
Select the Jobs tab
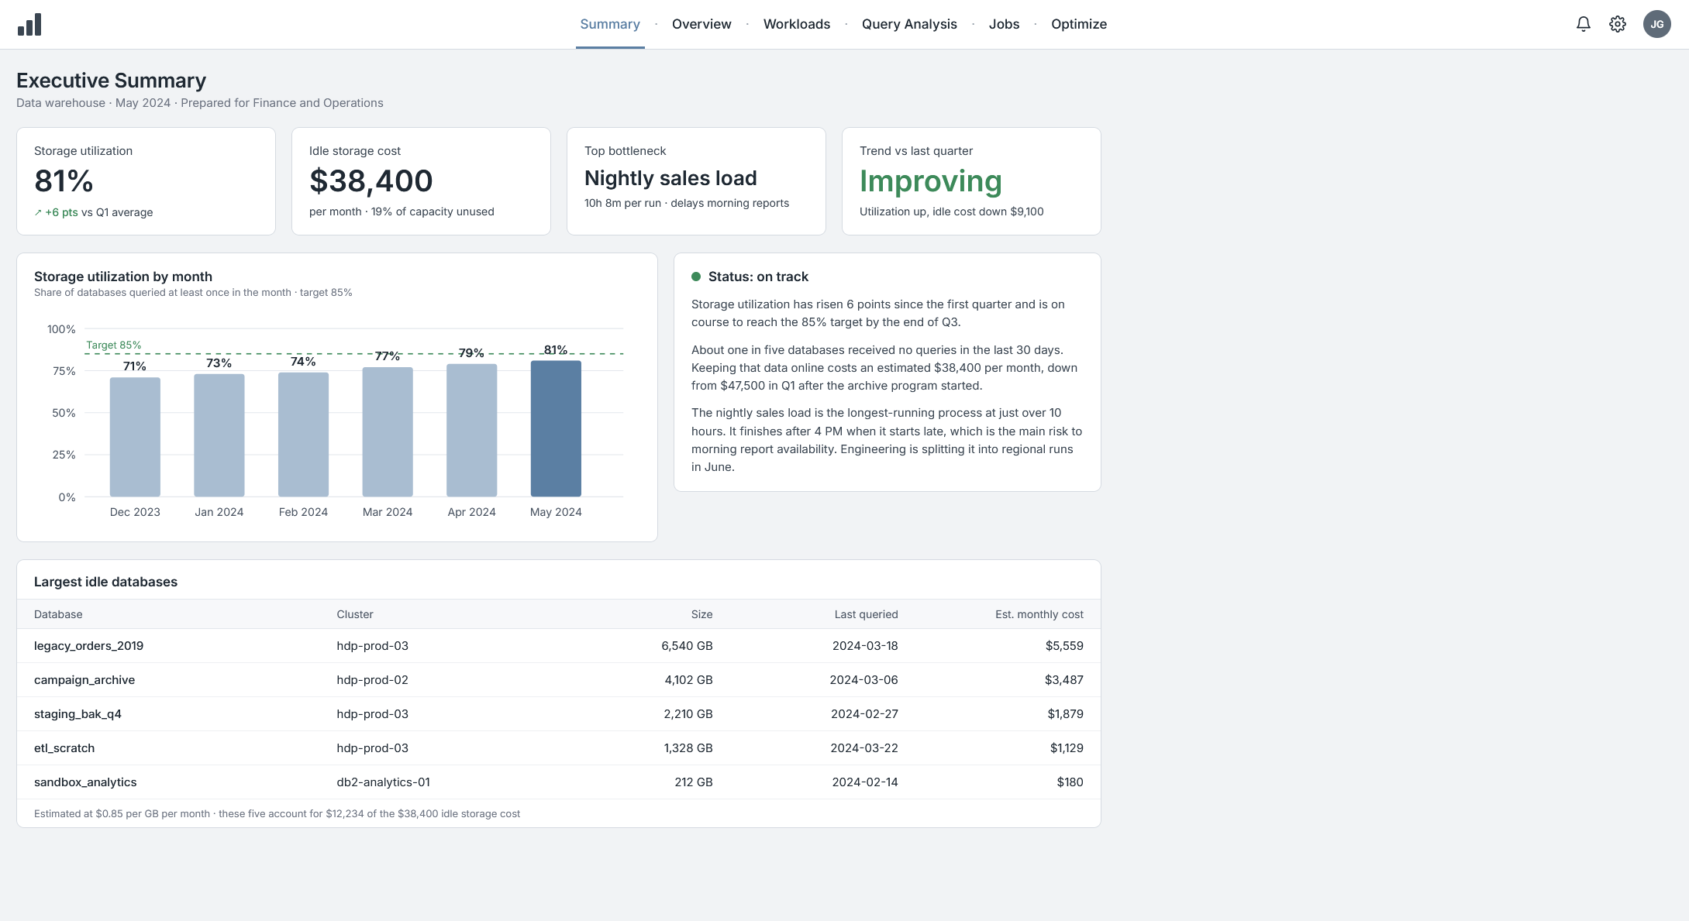(x=1004, y=24)
